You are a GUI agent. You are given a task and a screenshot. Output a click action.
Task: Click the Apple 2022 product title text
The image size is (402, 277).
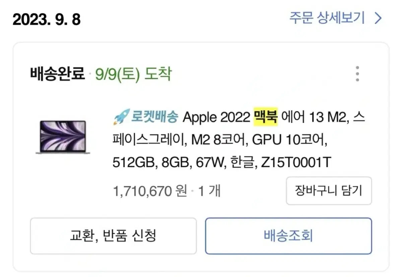(x=216, y=118)
